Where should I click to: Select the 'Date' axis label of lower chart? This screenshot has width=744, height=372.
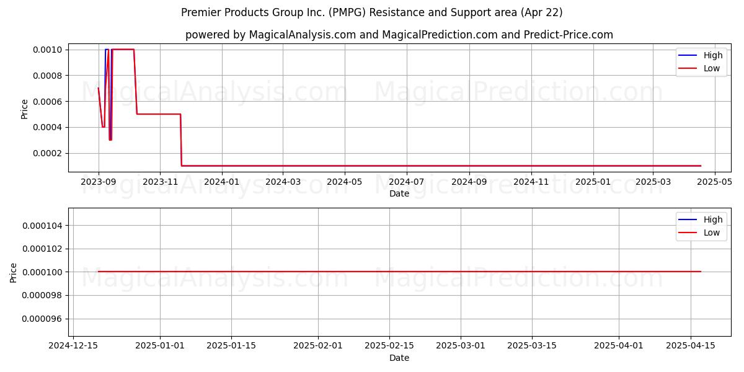pyautogui.click(x=399, y=358)
